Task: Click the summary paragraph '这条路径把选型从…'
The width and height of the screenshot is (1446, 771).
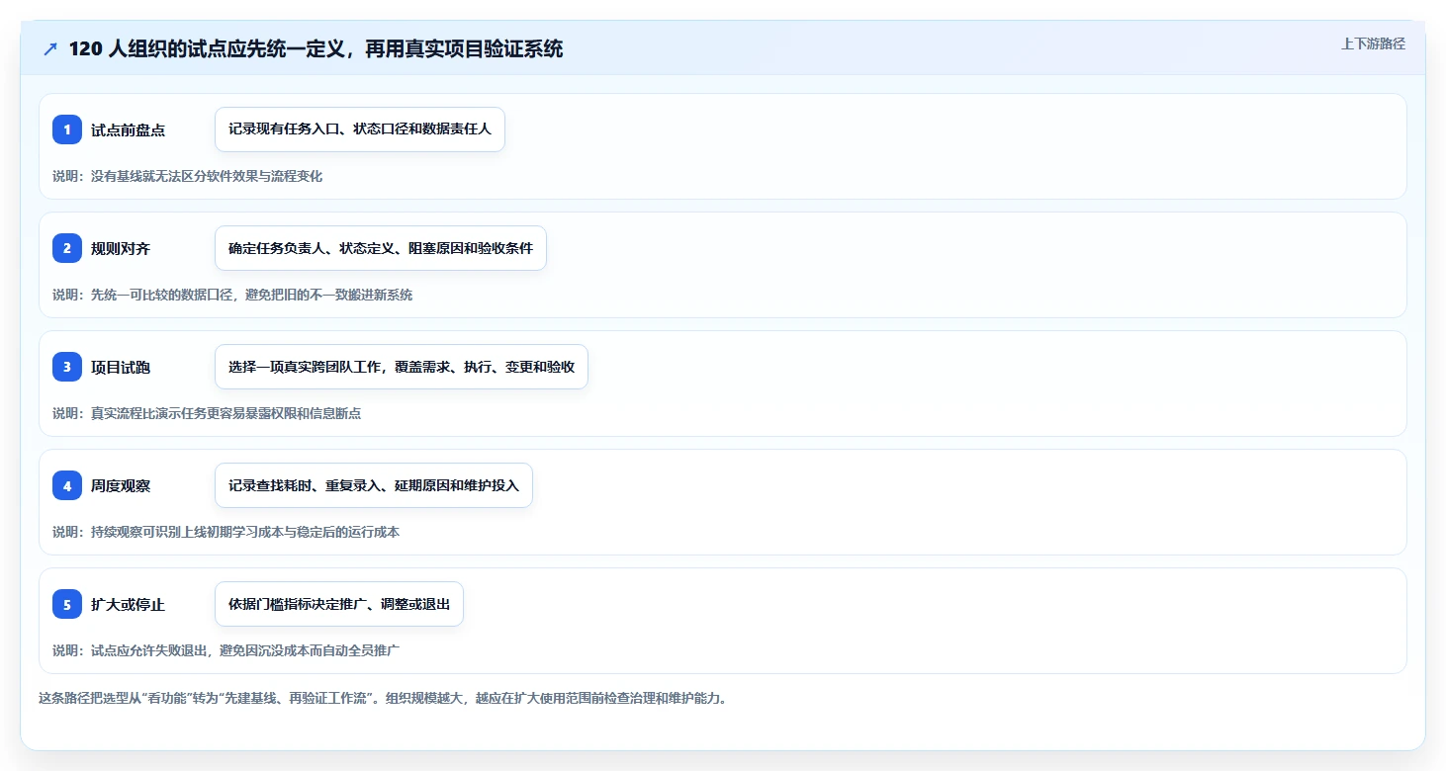Action: pyautogui.click(x=383, y=698)
